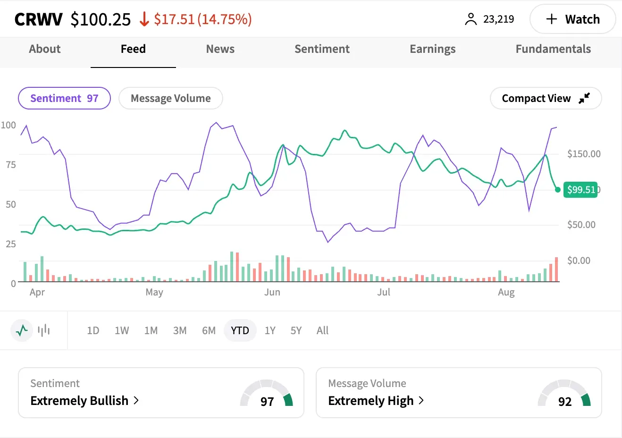Open the Earnings tab

[432, 49]
